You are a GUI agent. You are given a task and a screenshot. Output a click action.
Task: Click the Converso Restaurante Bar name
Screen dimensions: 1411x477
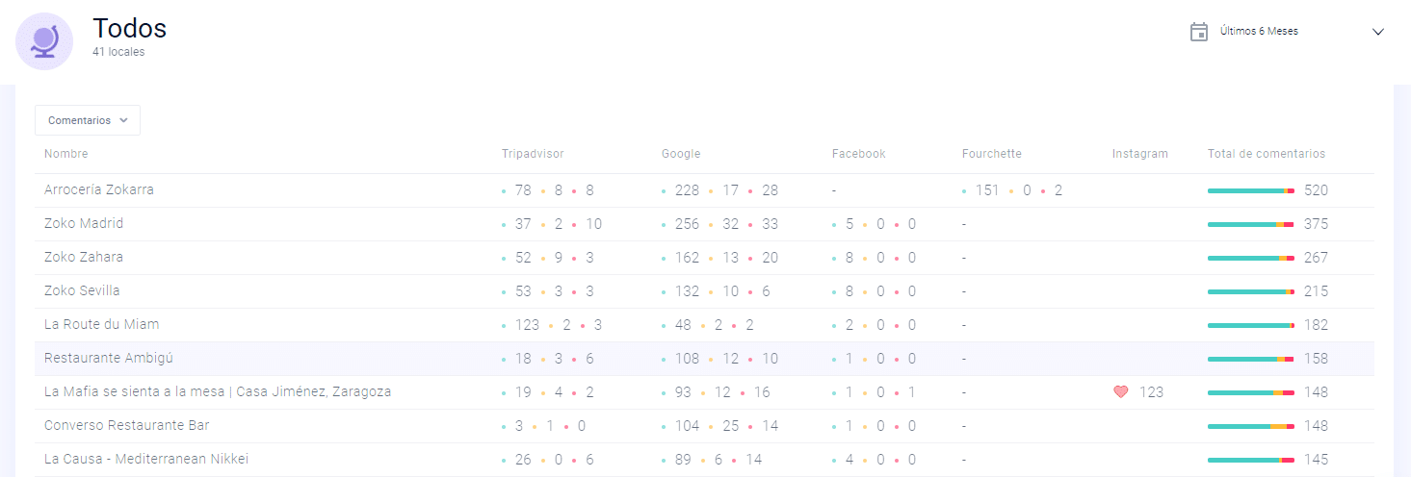(x=127, y=426)
